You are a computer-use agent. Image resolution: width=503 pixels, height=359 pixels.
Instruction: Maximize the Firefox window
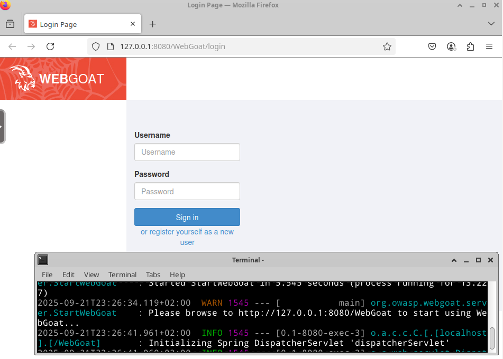click(484, 5)
